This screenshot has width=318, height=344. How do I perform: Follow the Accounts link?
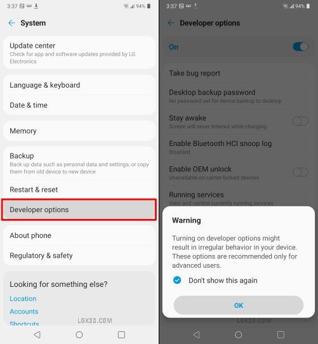[x=24, y=311]
